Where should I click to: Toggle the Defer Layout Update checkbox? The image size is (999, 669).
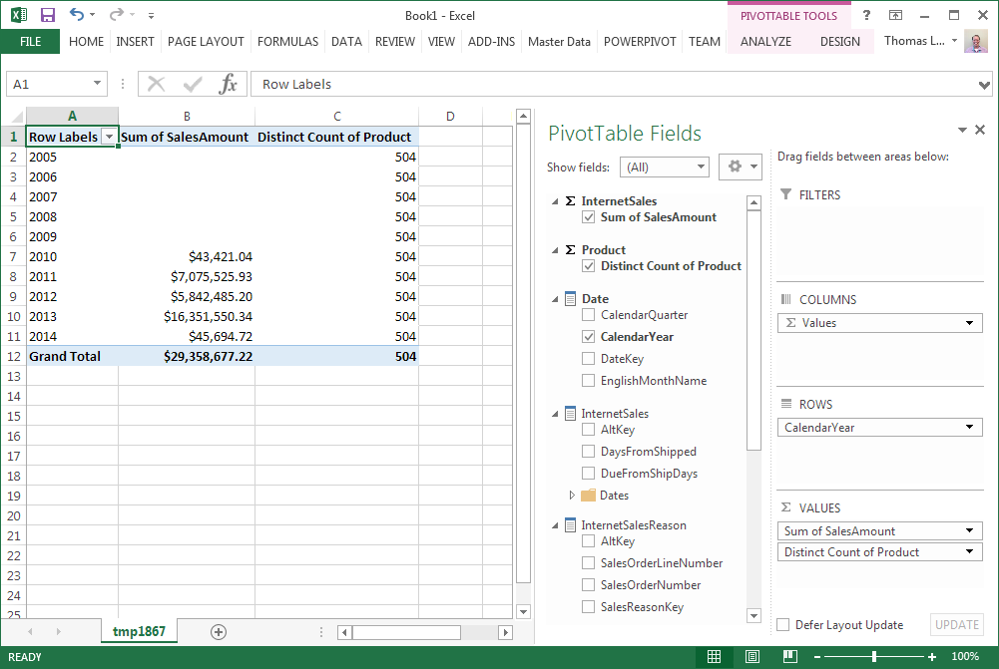tap(783, 625)
